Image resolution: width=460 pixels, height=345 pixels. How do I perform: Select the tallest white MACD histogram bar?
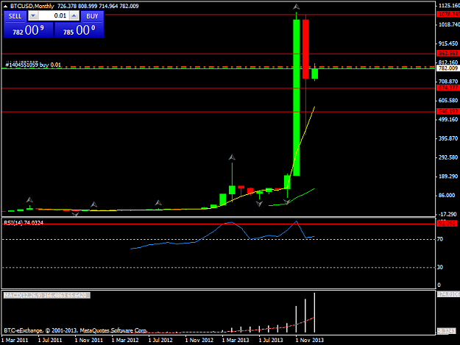pyautogui.click(x=314, y=312)
